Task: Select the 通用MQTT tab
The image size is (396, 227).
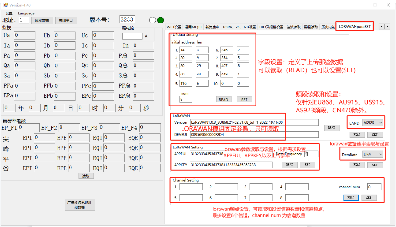Action: click(193, 27)
